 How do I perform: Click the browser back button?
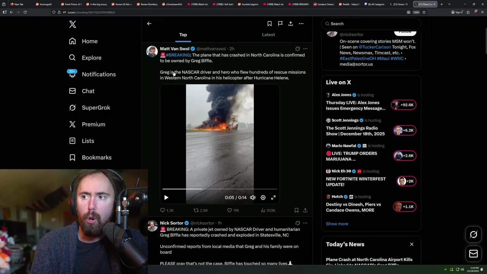(x=11, y=12)
